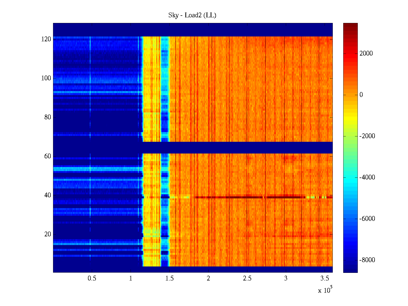Viewport: 408px width, 306px height.
Task: Select the x-axis tick label 1.5
Action: click(x=169, y=278)
